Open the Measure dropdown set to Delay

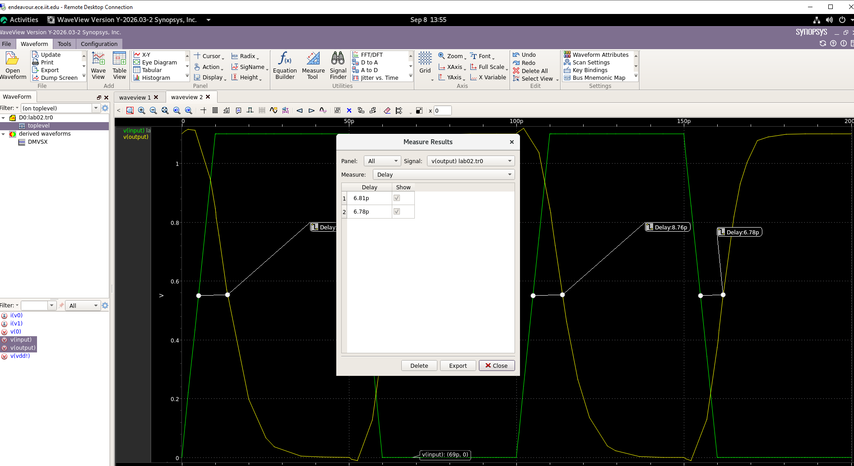coord(444,174)
